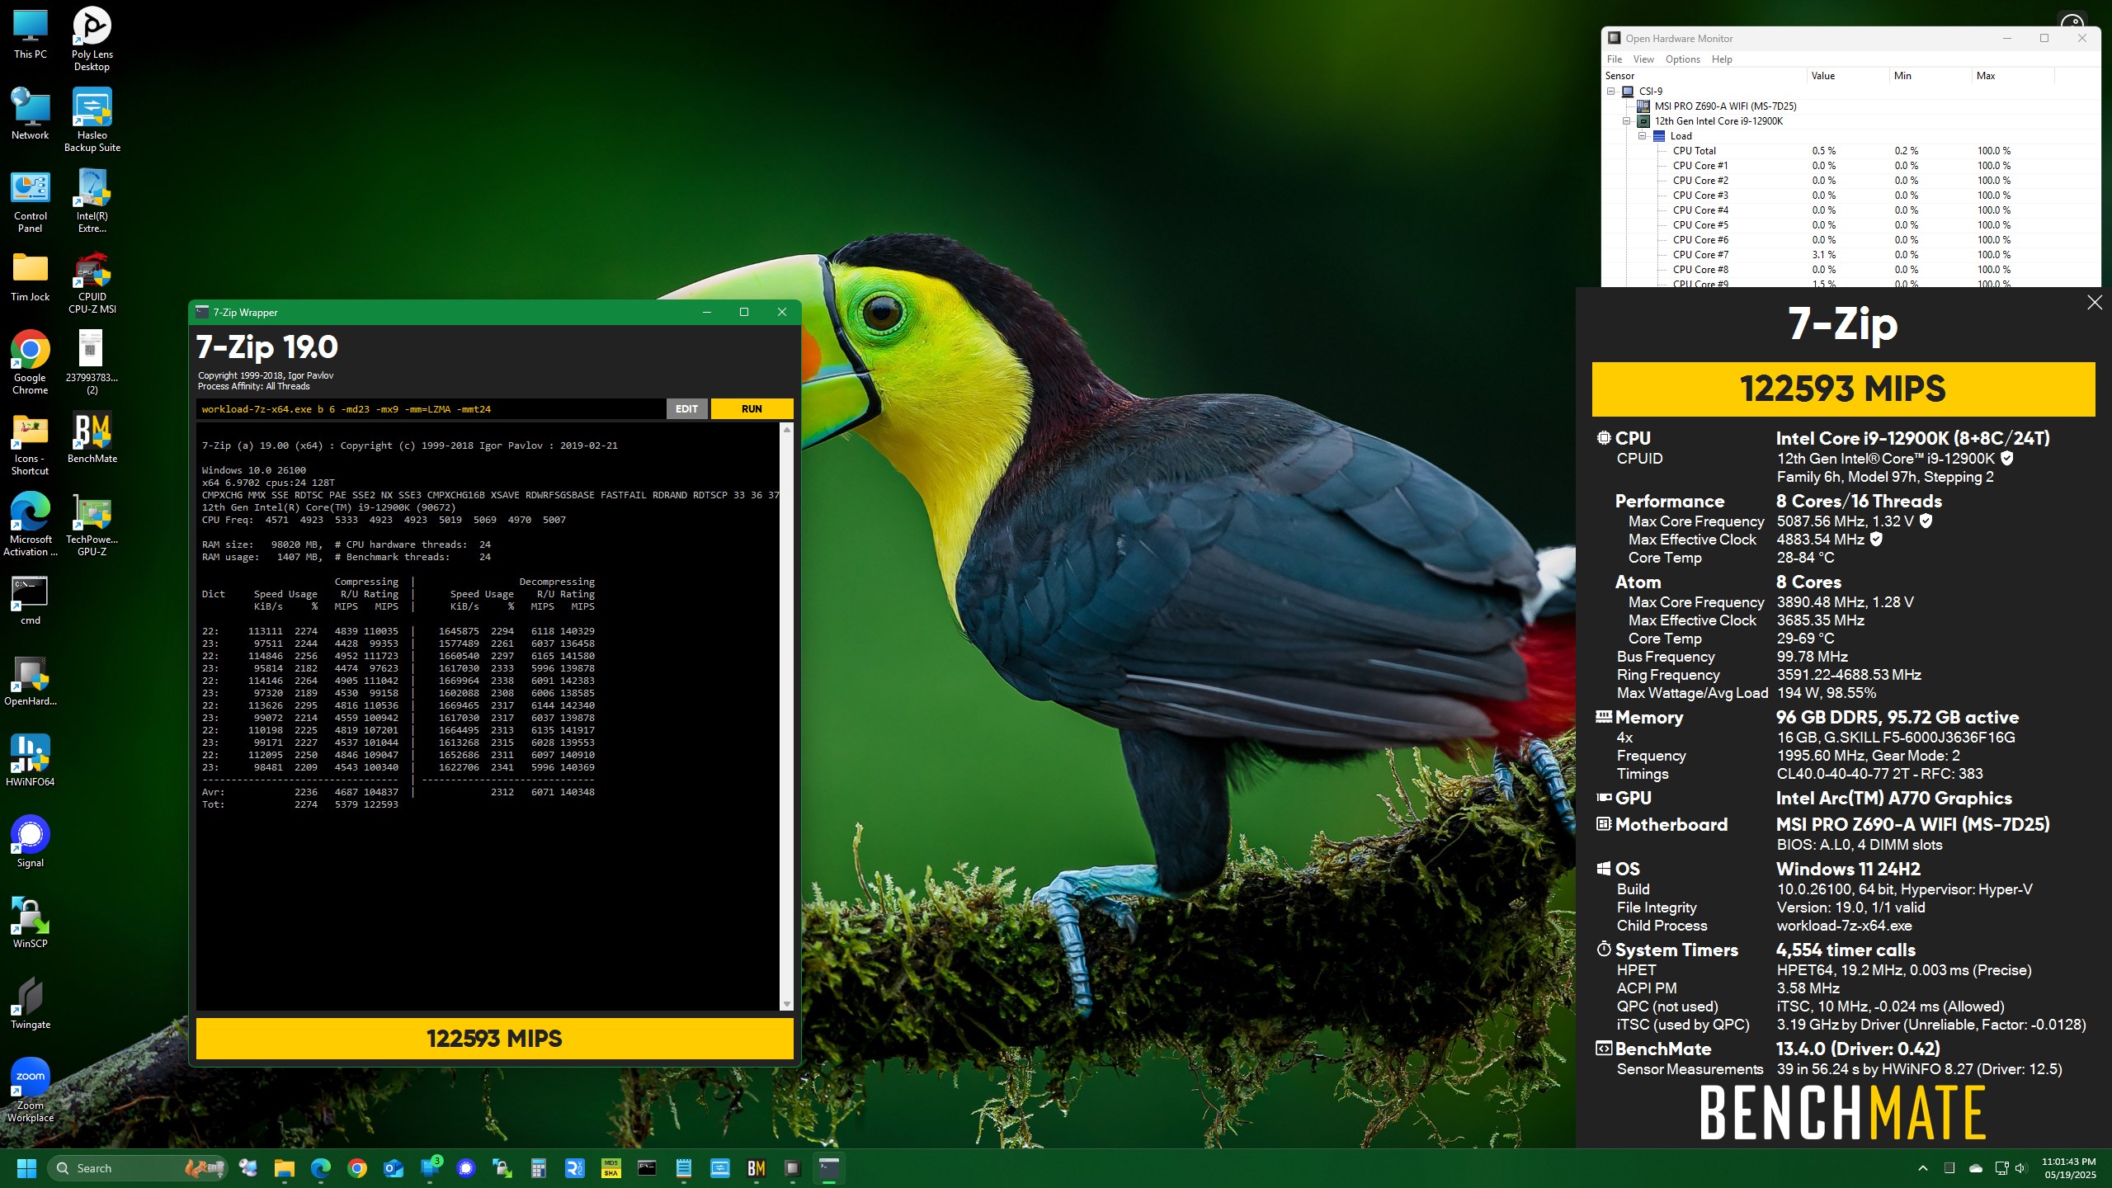This screenshot has width=2112, height=1188.
Task: Open the MD5 SHA checksum taskbar app
Action: pyautogui.click(x=611, y=1168)
